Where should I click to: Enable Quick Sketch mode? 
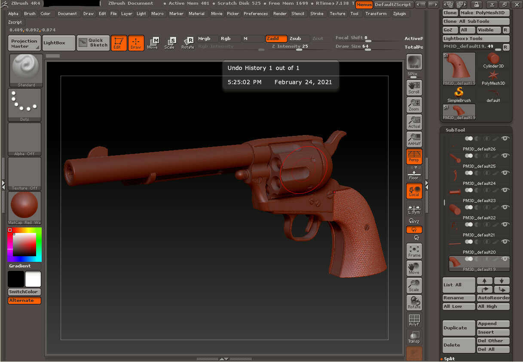click(93, 43)
